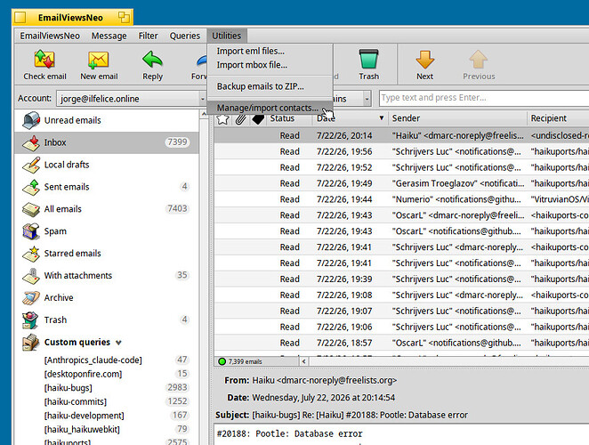Choose Manage/import contacts... menu entry
This screenshot has width=589, height=445.
click(268, 108)
